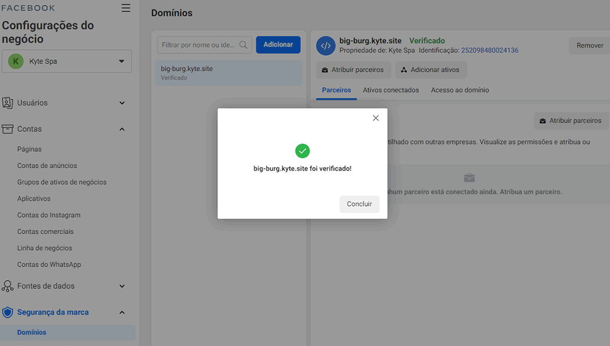Click the blue domain code icon
This screenshot has width=610, height=346.
(x=326, y=46)
